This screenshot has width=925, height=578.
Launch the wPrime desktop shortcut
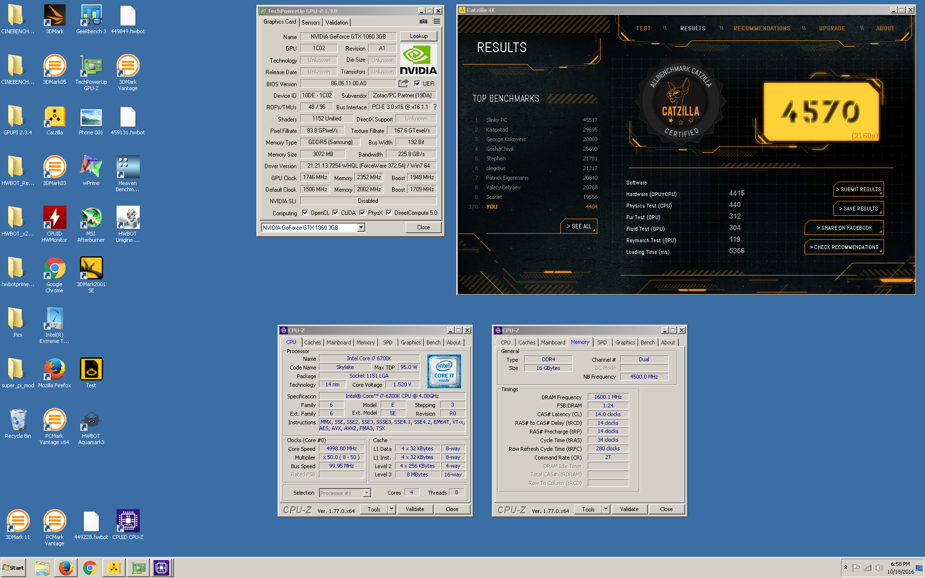pos(91,171)
